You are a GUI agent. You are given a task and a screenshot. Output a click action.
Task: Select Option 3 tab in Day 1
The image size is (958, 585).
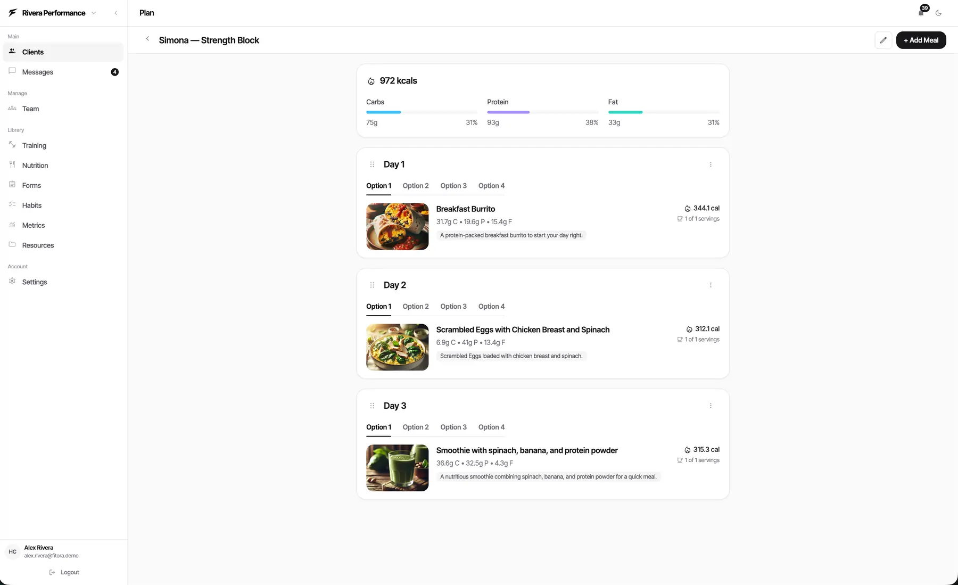[x=453, y=186]
